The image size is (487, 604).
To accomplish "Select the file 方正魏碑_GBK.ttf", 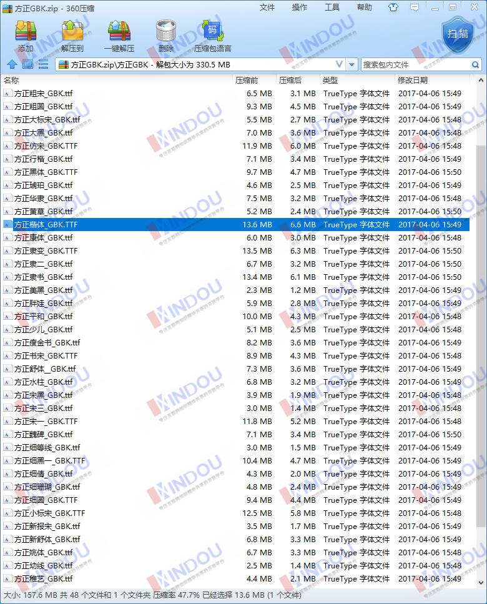I will 44,434.
